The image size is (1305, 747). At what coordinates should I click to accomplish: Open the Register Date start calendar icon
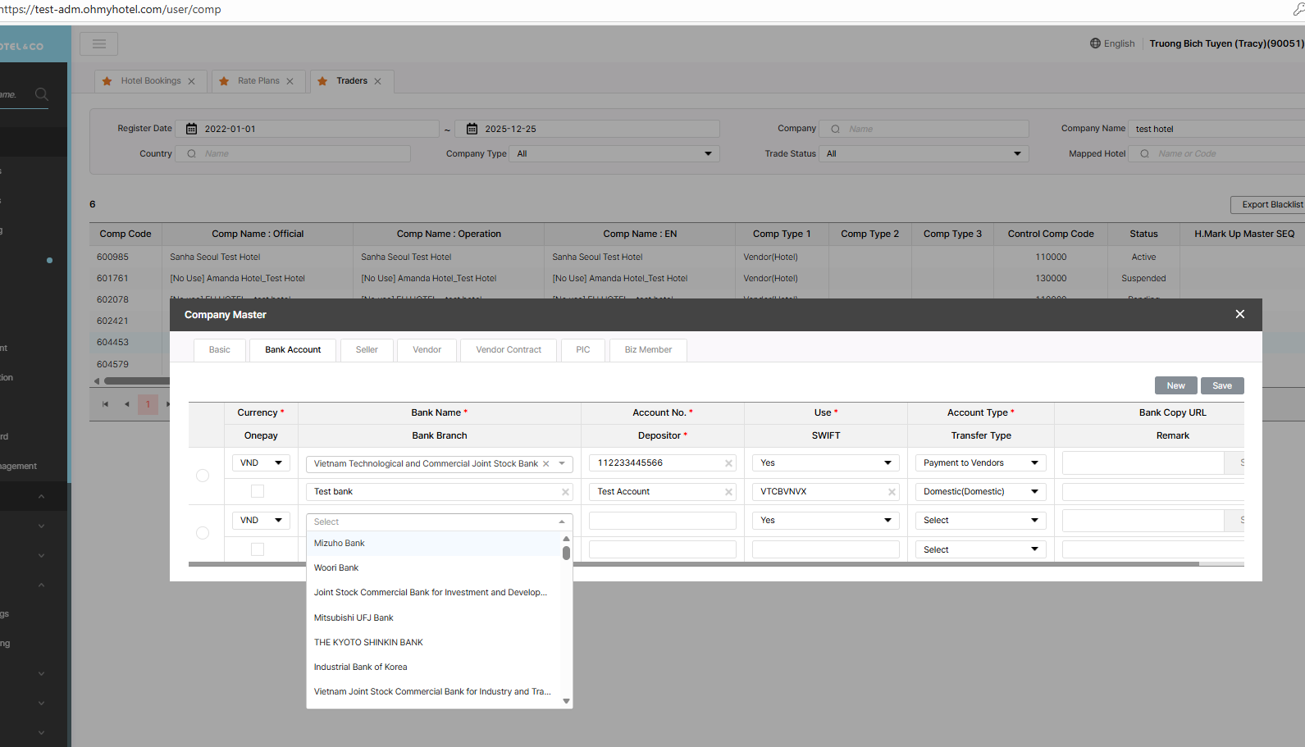(x=192, y=129)
